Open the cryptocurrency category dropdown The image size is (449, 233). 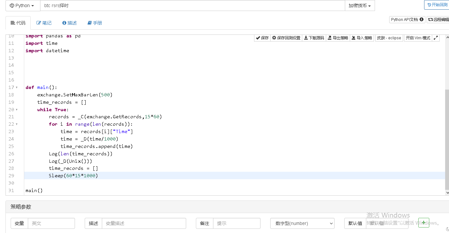coord(359,5)
